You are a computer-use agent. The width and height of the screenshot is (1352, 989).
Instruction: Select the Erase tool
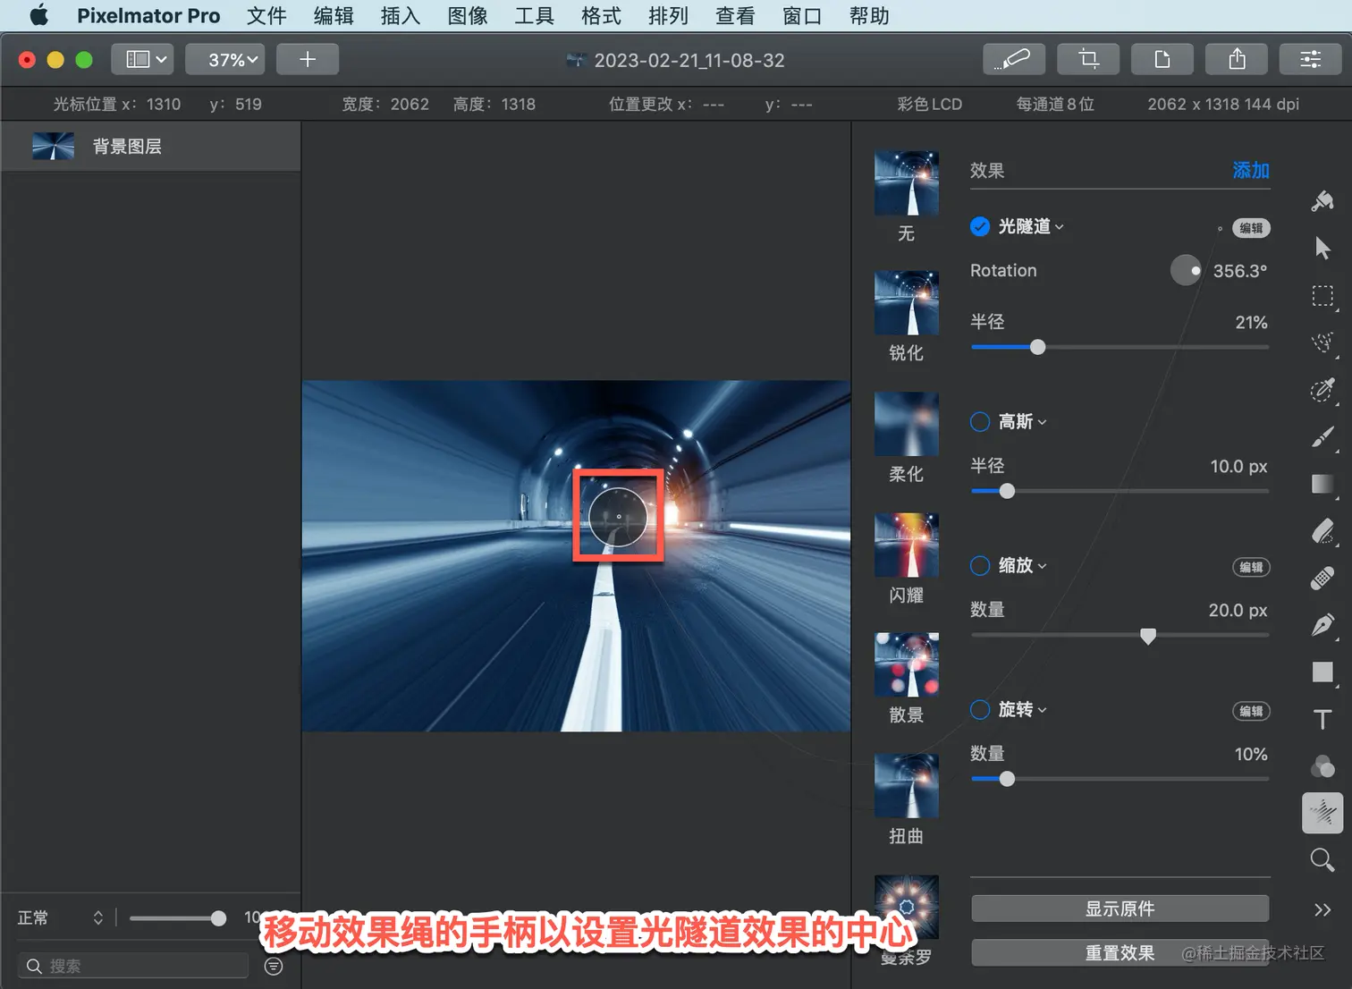(x=1322, y=531)
